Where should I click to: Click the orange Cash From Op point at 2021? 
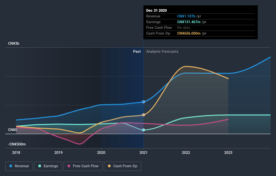(x=144, y=115)
